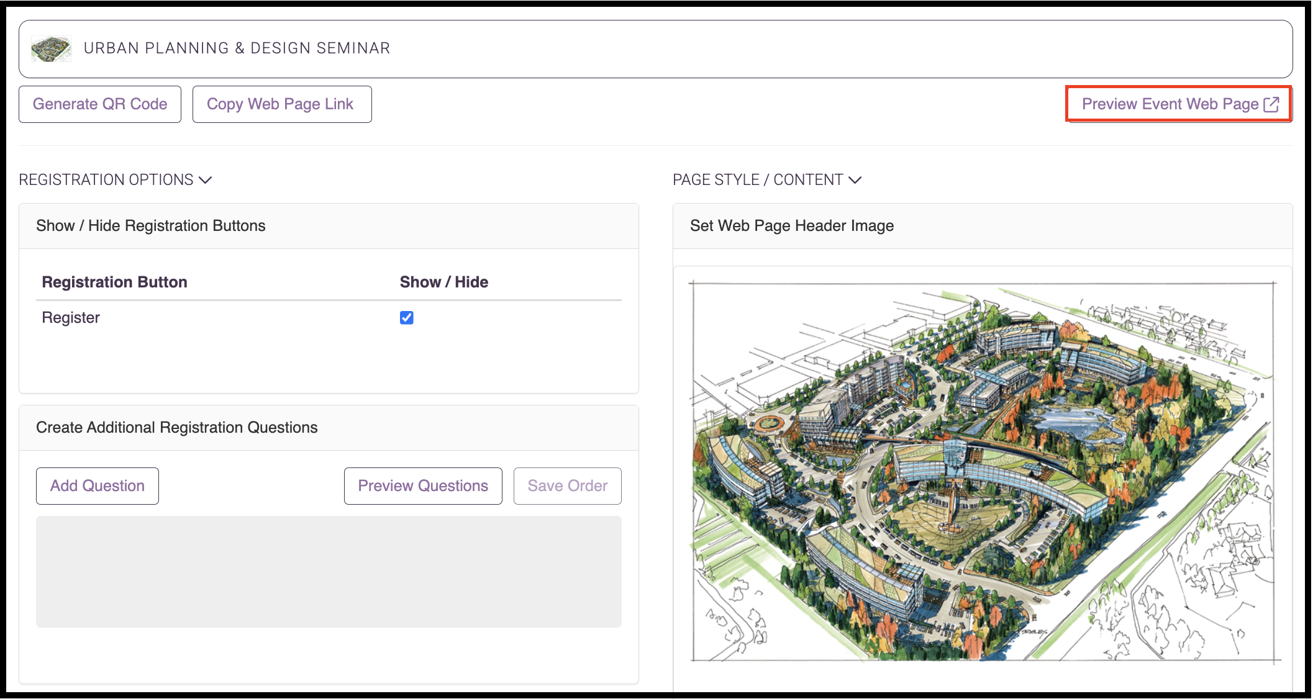This screenshot has height=699, width=1313.
Task: Click the 'Urban Planning & Design Seminar' title
Action: click(x=237, y=48)
